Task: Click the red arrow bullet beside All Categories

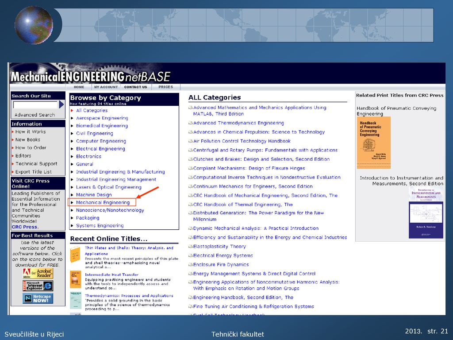Action: pyautogui.click(x=72, y=110)
